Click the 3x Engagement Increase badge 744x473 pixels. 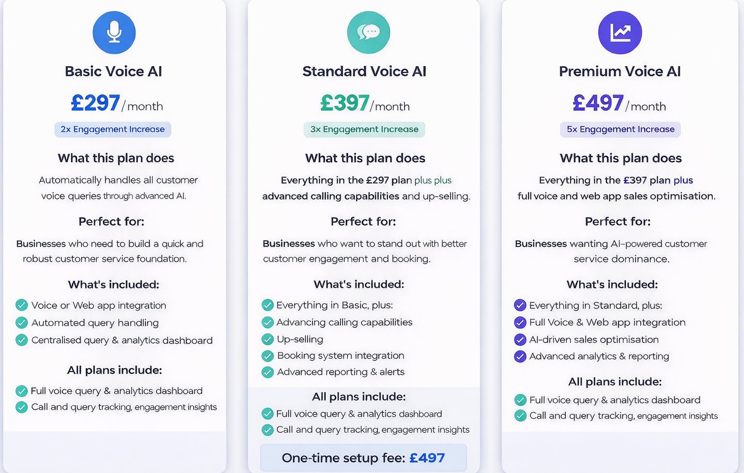[364, 129]
